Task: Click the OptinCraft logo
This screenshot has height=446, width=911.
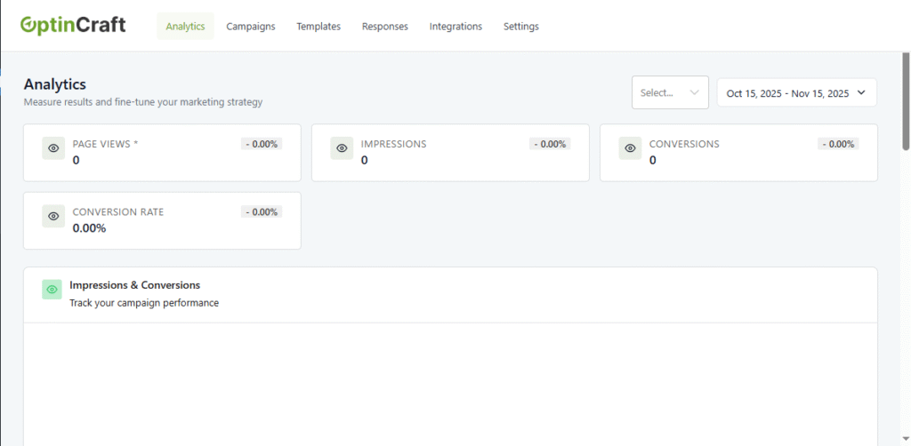Action: (x=73, y=25)
